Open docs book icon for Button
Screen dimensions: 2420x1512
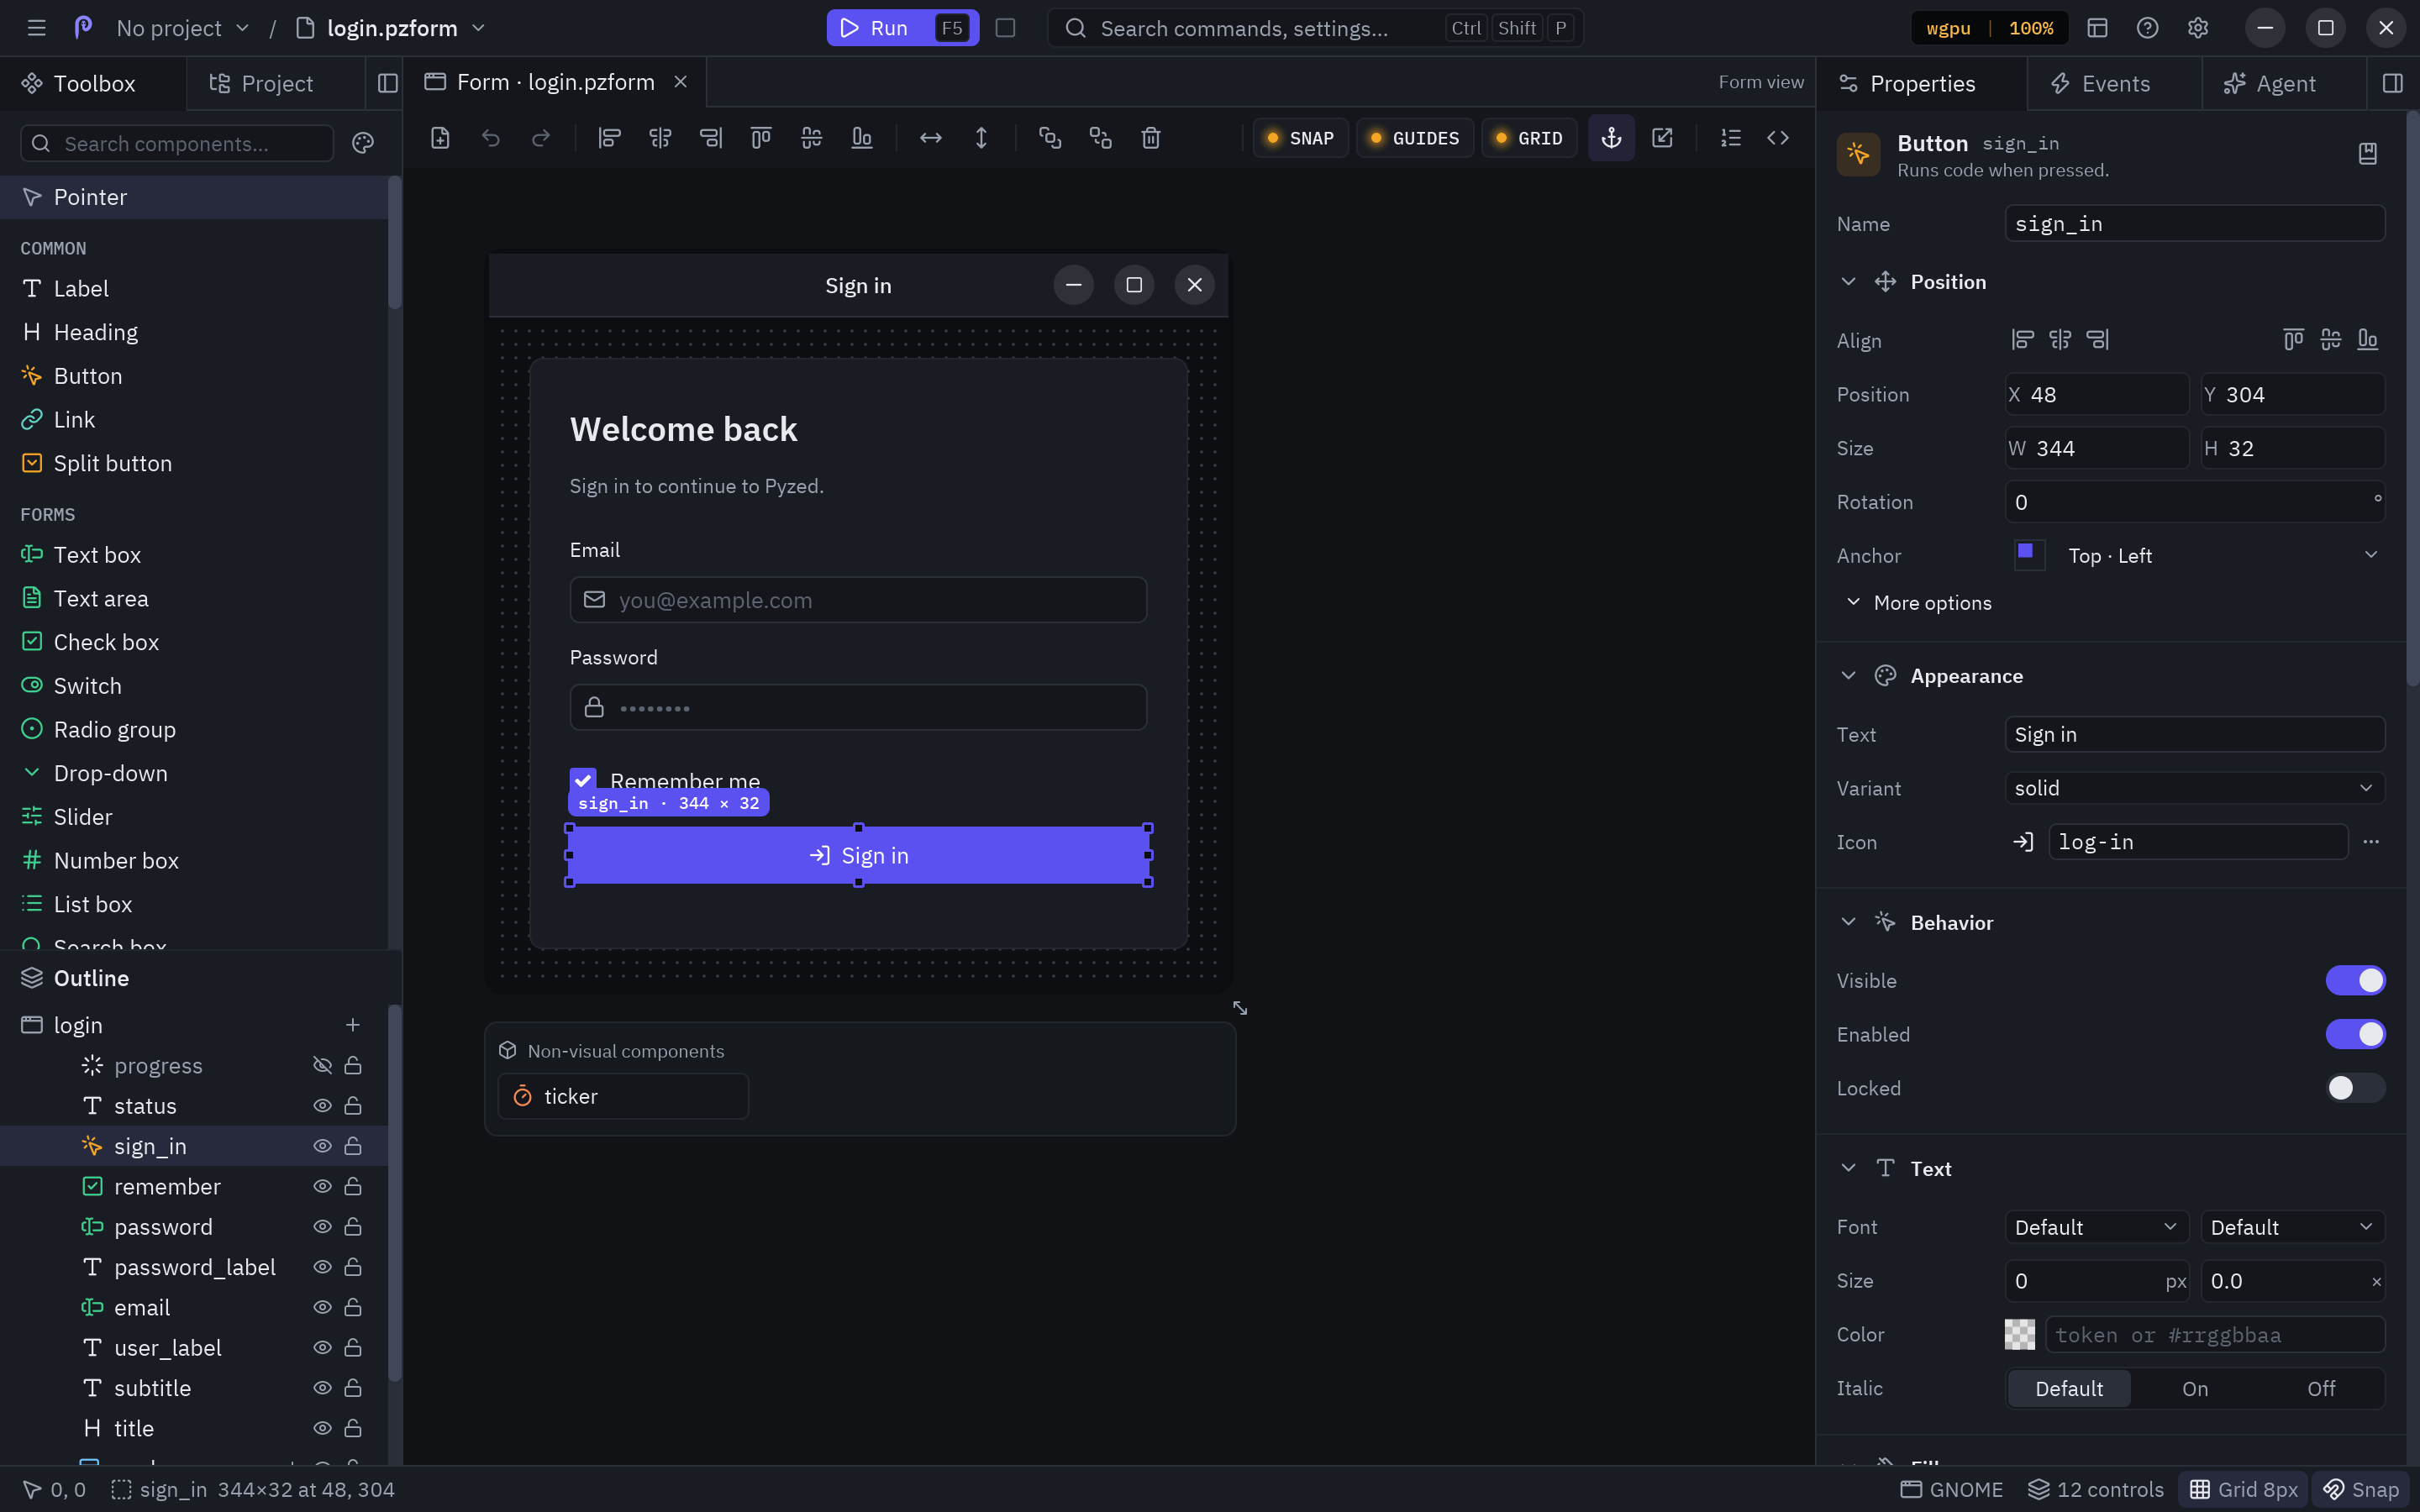coord(2367,154)
